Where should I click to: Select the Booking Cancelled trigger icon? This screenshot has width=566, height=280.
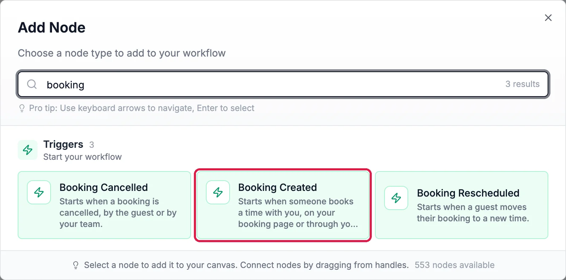pos(39,192)
